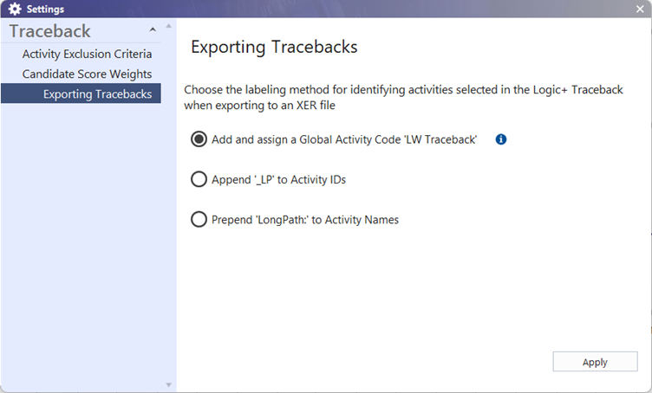Click the Traceback section header
652x393 pixels.
click(x=50, y=31)
